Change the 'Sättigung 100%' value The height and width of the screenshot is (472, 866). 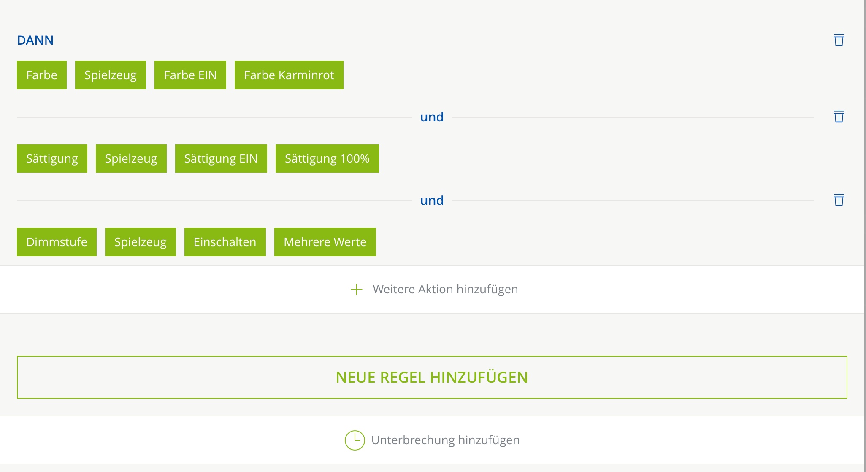(327, 158)
